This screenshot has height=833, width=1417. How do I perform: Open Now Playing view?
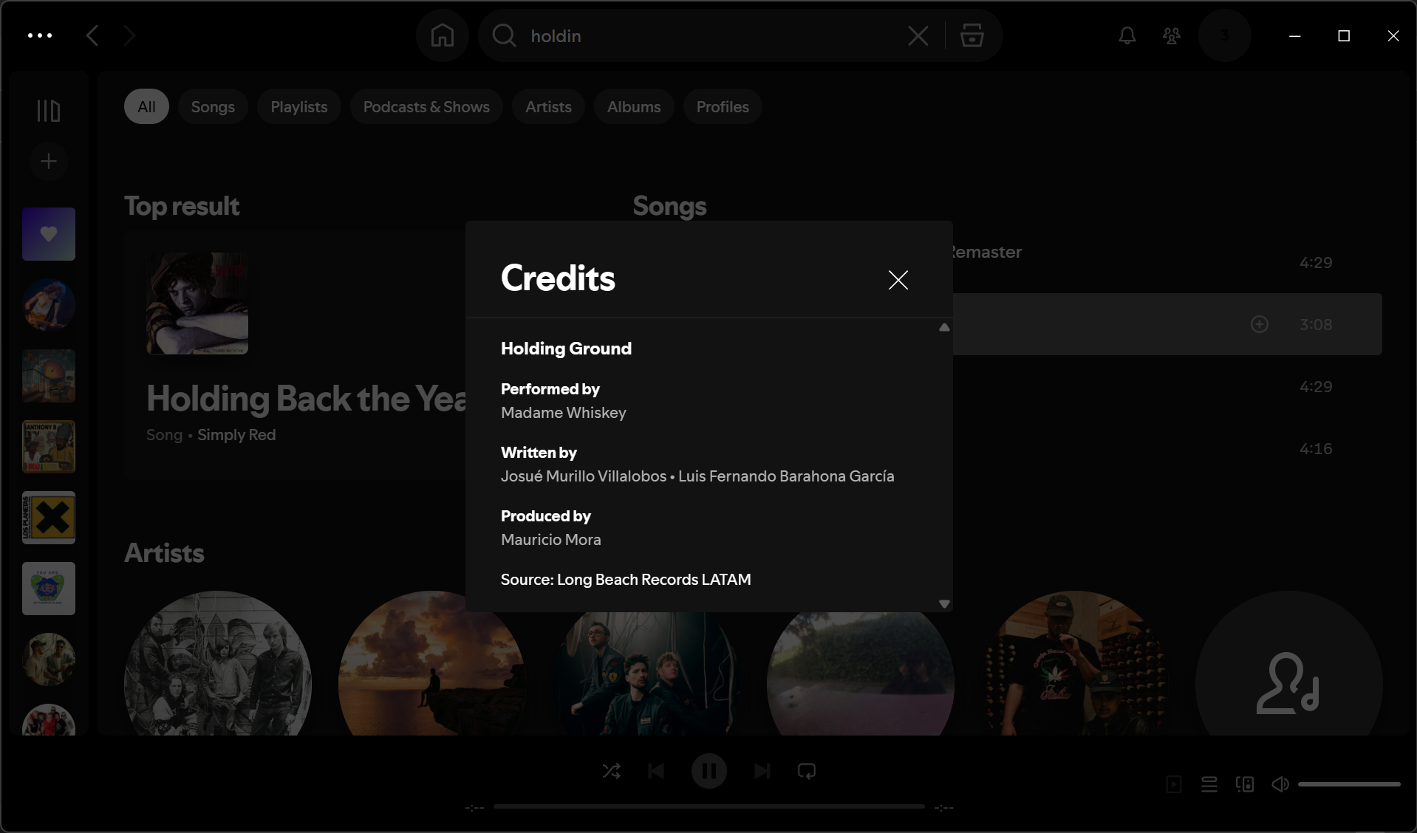1173,784
